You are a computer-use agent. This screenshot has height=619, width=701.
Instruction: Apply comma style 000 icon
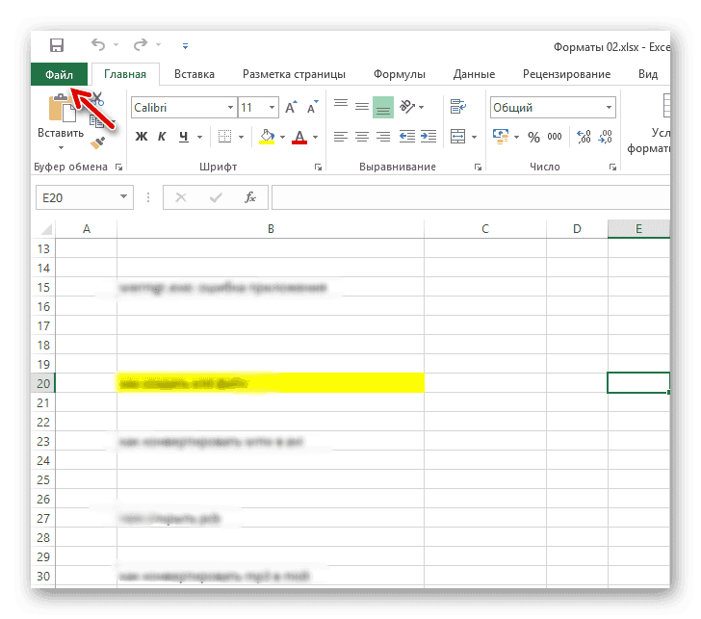[x=555, y=137]
